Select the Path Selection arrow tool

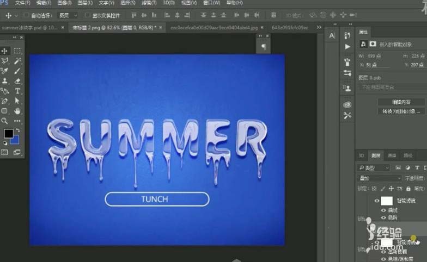pos(17,101)
